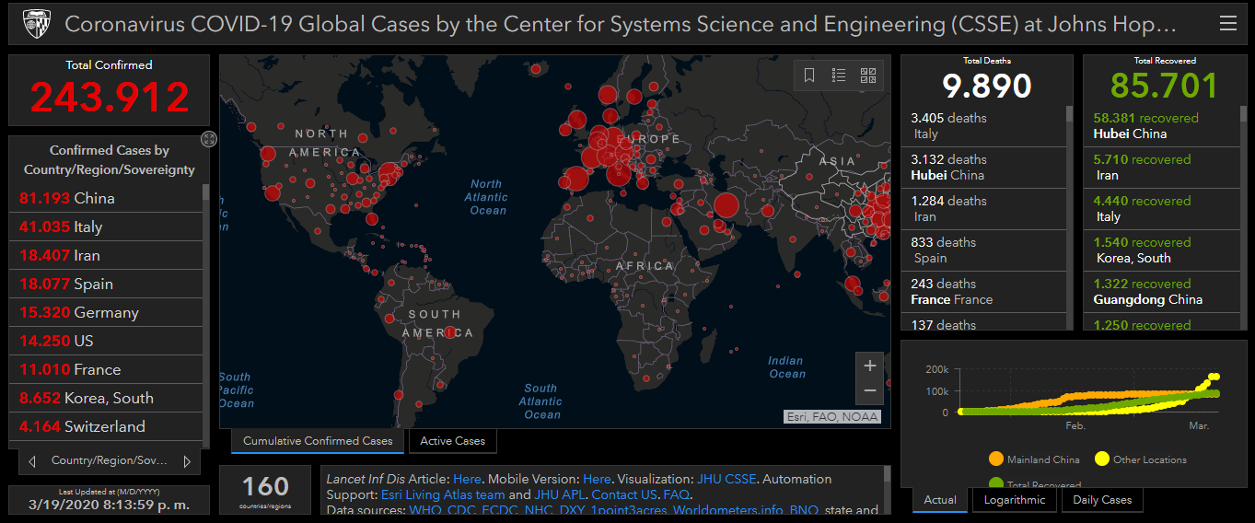
Task: Click the 160 countries/regions counter
Action: pos(265,490)
